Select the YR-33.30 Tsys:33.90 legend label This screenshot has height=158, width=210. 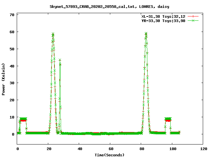163,21
